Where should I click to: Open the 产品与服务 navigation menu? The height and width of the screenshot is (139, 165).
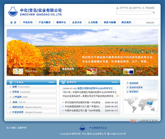[44, 22]
